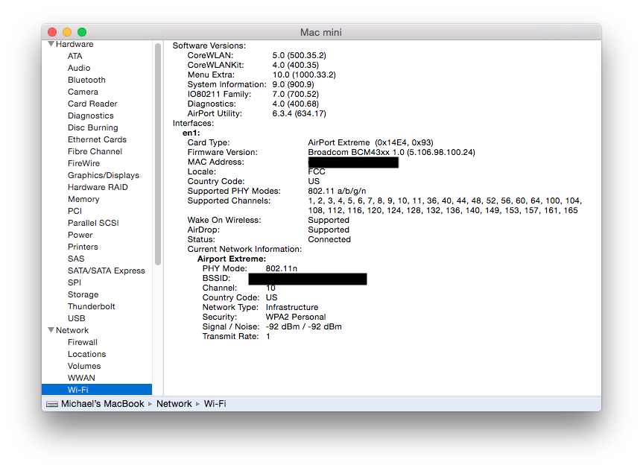Open Locations under Network
This screenshot has width=643, height=471.
86,354
